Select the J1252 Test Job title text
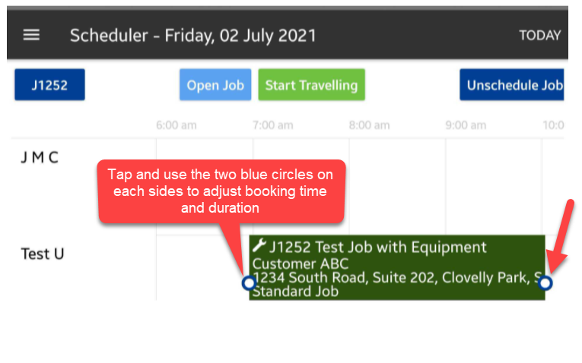Viewport: 582px width, 363px height. 378,247
